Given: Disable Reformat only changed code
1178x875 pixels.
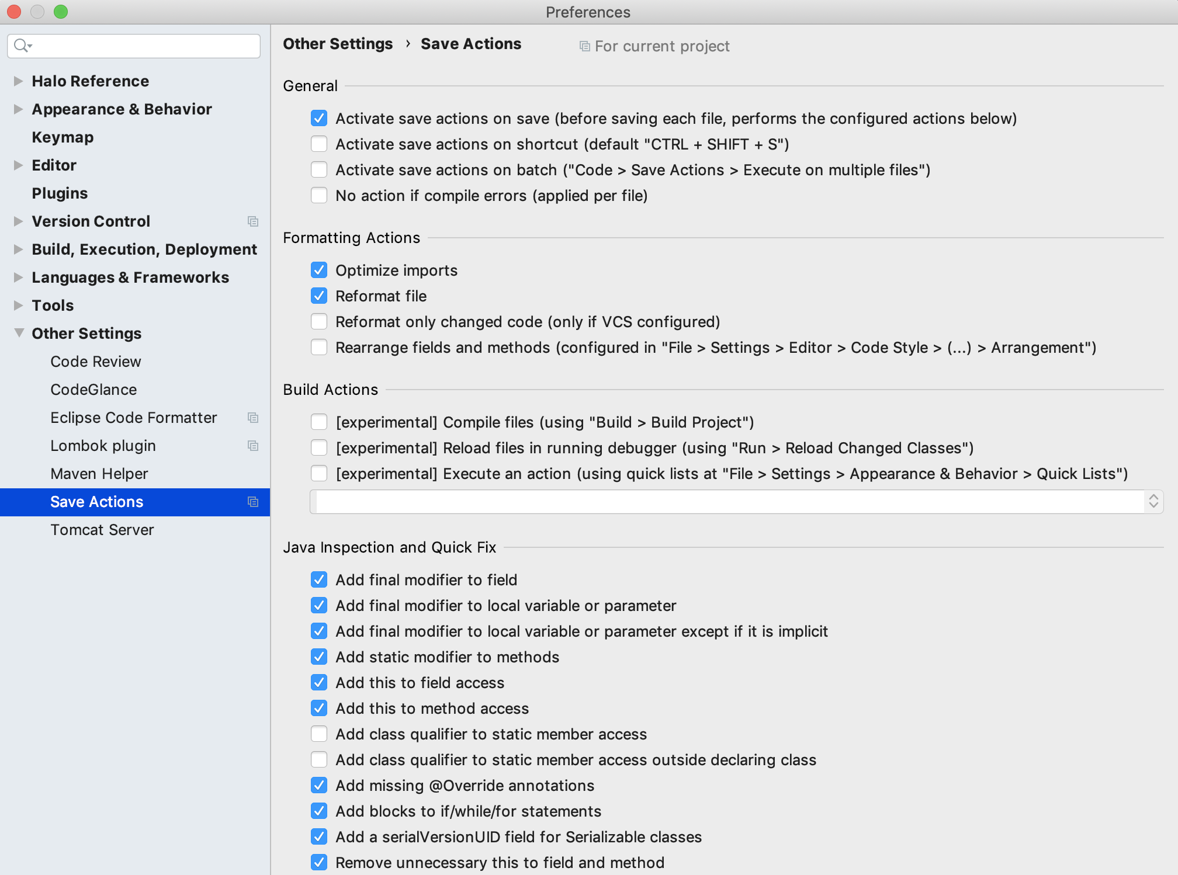Looking at the screenshot, I should pos(320,322).
